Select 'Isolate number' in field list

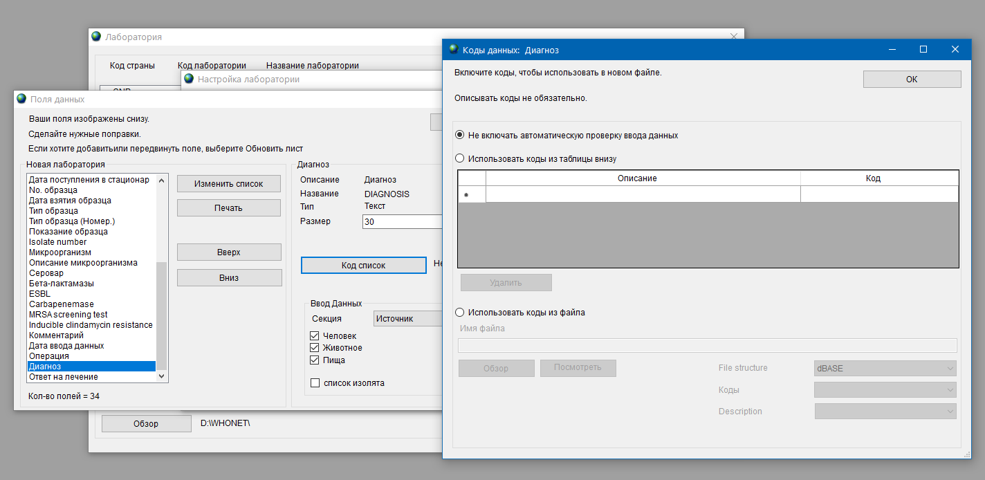pyautogui.click(x=92, y=242)
